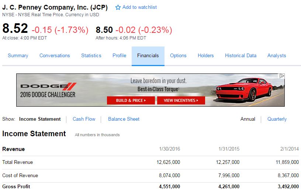Click the Add to watchlist link text
The width and height of the screenshot is (301, 196).
(139, 7)
